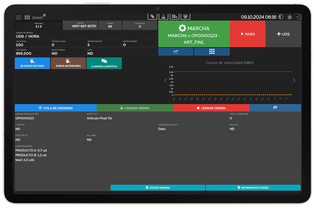Open the Cola de Órdenes tab
314x209 pixels.
[55, 108]
